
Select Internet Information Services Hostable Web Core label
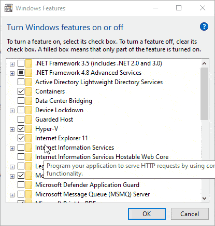click(102, 157)
